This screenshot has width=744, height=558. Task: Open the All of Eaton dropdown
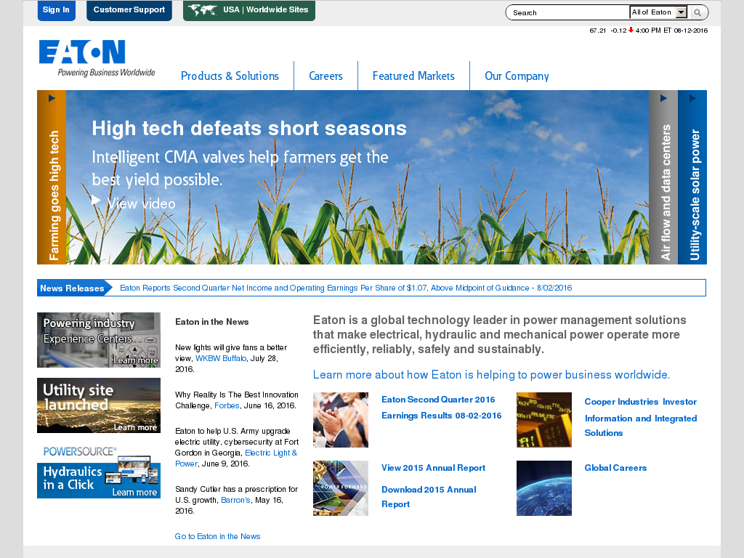pyautogui.click(x=658, y=12)
